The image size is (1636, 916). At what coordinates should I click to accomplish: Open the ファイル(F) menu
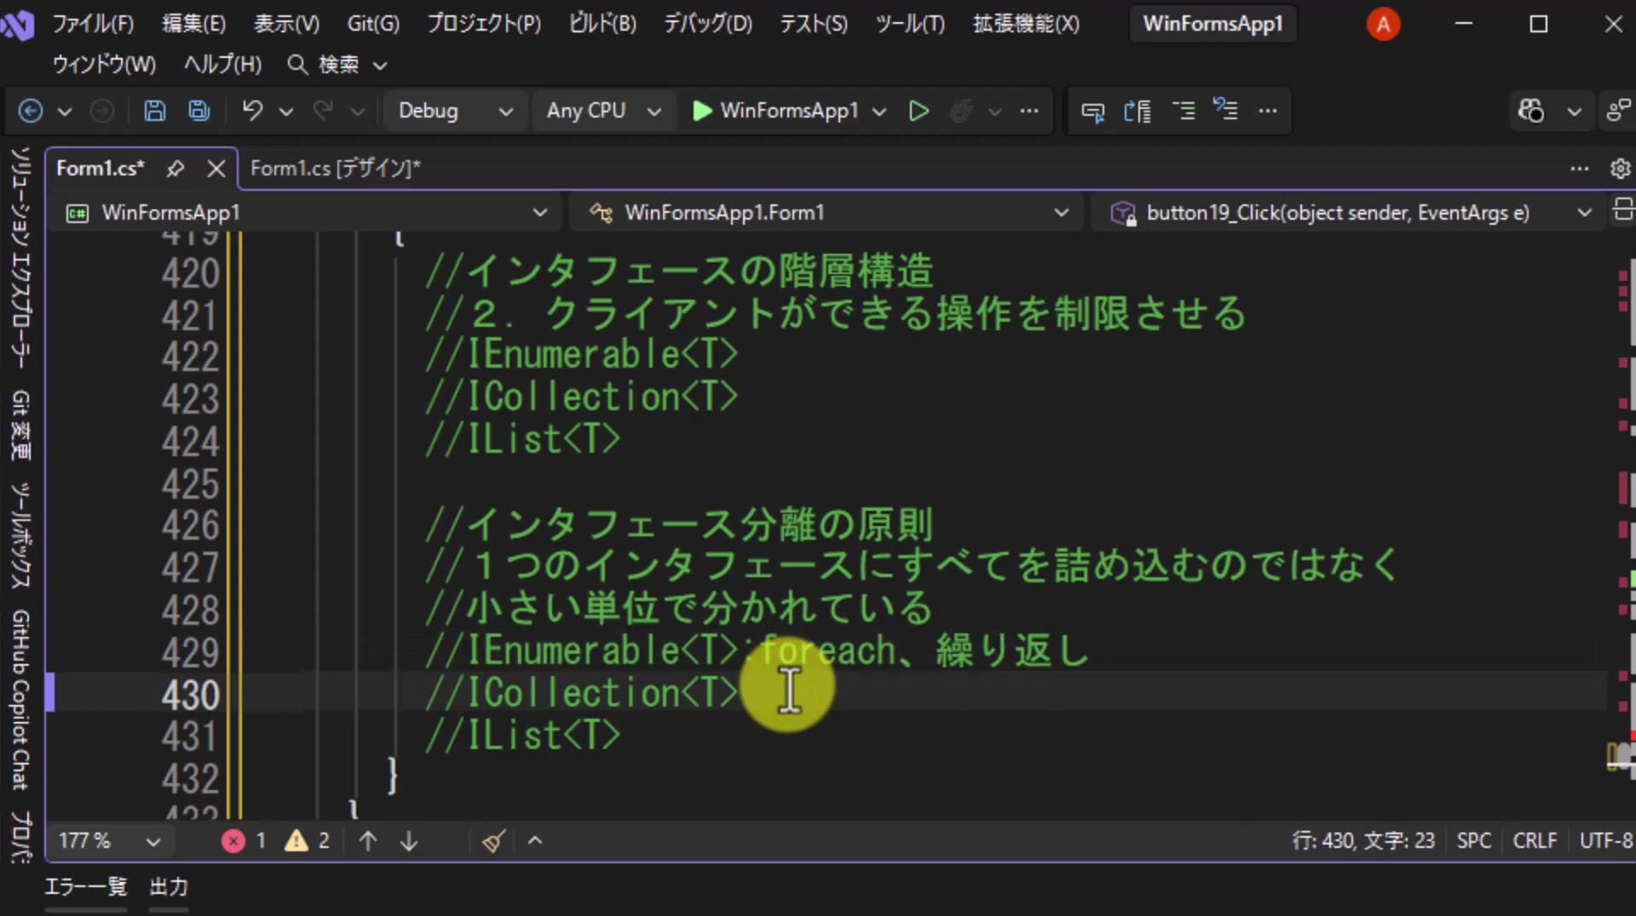tap(93, 24)
